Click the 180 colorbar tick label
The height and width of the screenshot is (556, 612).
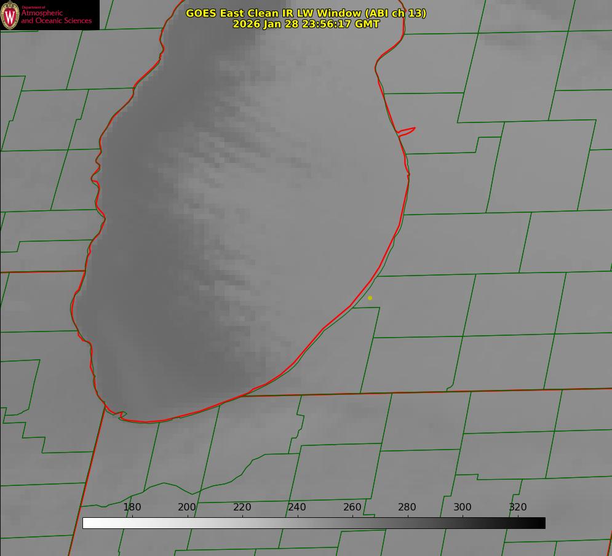132,507
